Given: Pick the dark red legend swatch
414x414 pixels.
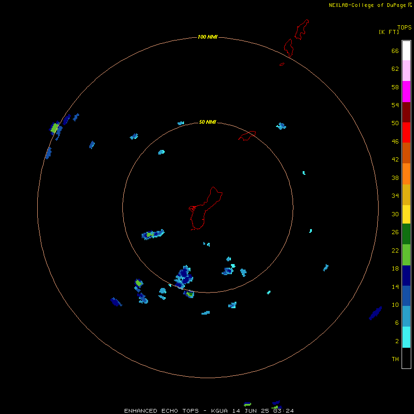Looking at the screenshot, I should click(406, 112).
